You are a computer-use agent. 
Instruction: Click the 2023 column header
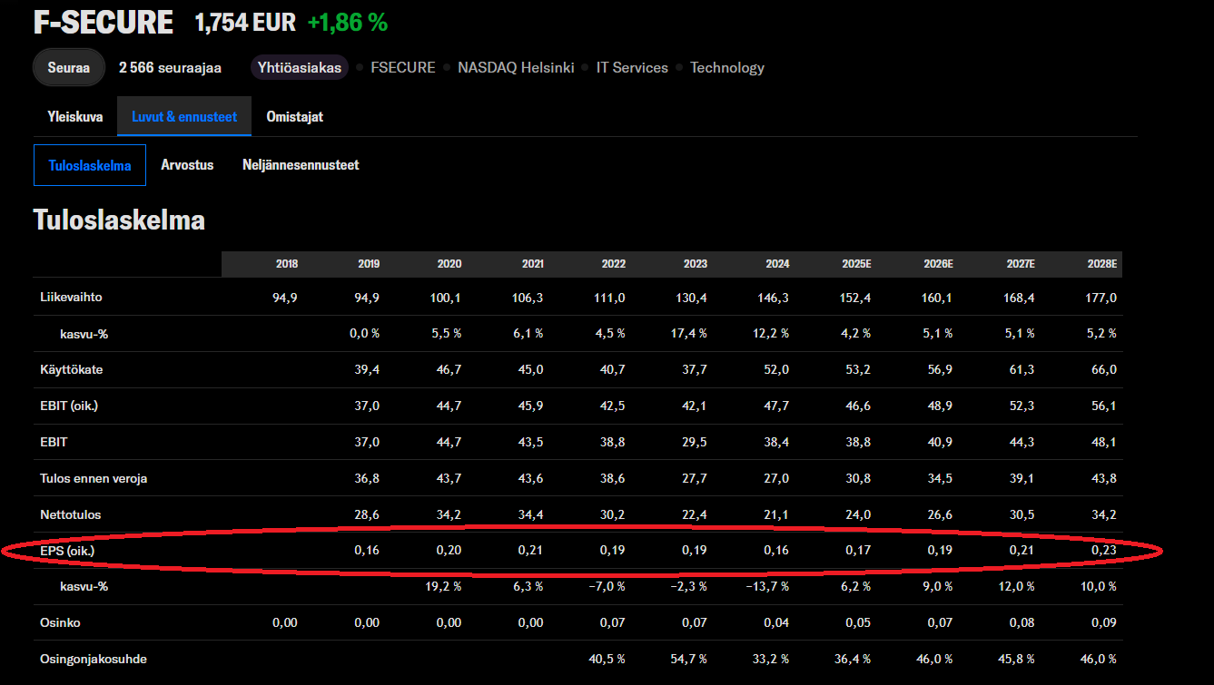coord(696,264)
